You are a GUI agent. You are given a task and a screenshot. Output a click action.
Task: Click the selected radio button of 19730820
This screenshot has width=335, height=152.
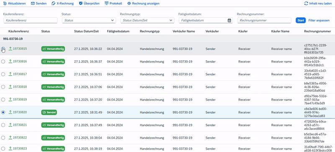(3, 112)
